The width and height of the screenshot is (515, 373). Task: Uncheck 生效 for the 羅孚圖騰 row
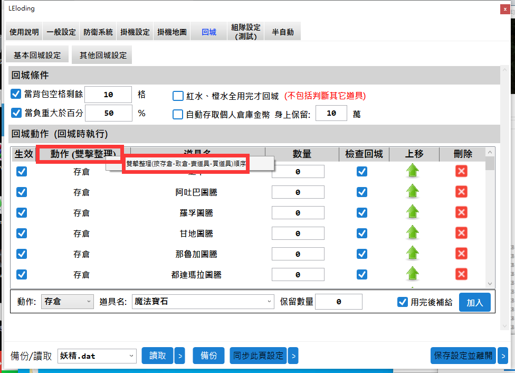(x=22, y=213)
